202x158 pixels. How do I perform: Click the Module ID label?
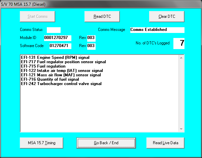coord(28,38)
